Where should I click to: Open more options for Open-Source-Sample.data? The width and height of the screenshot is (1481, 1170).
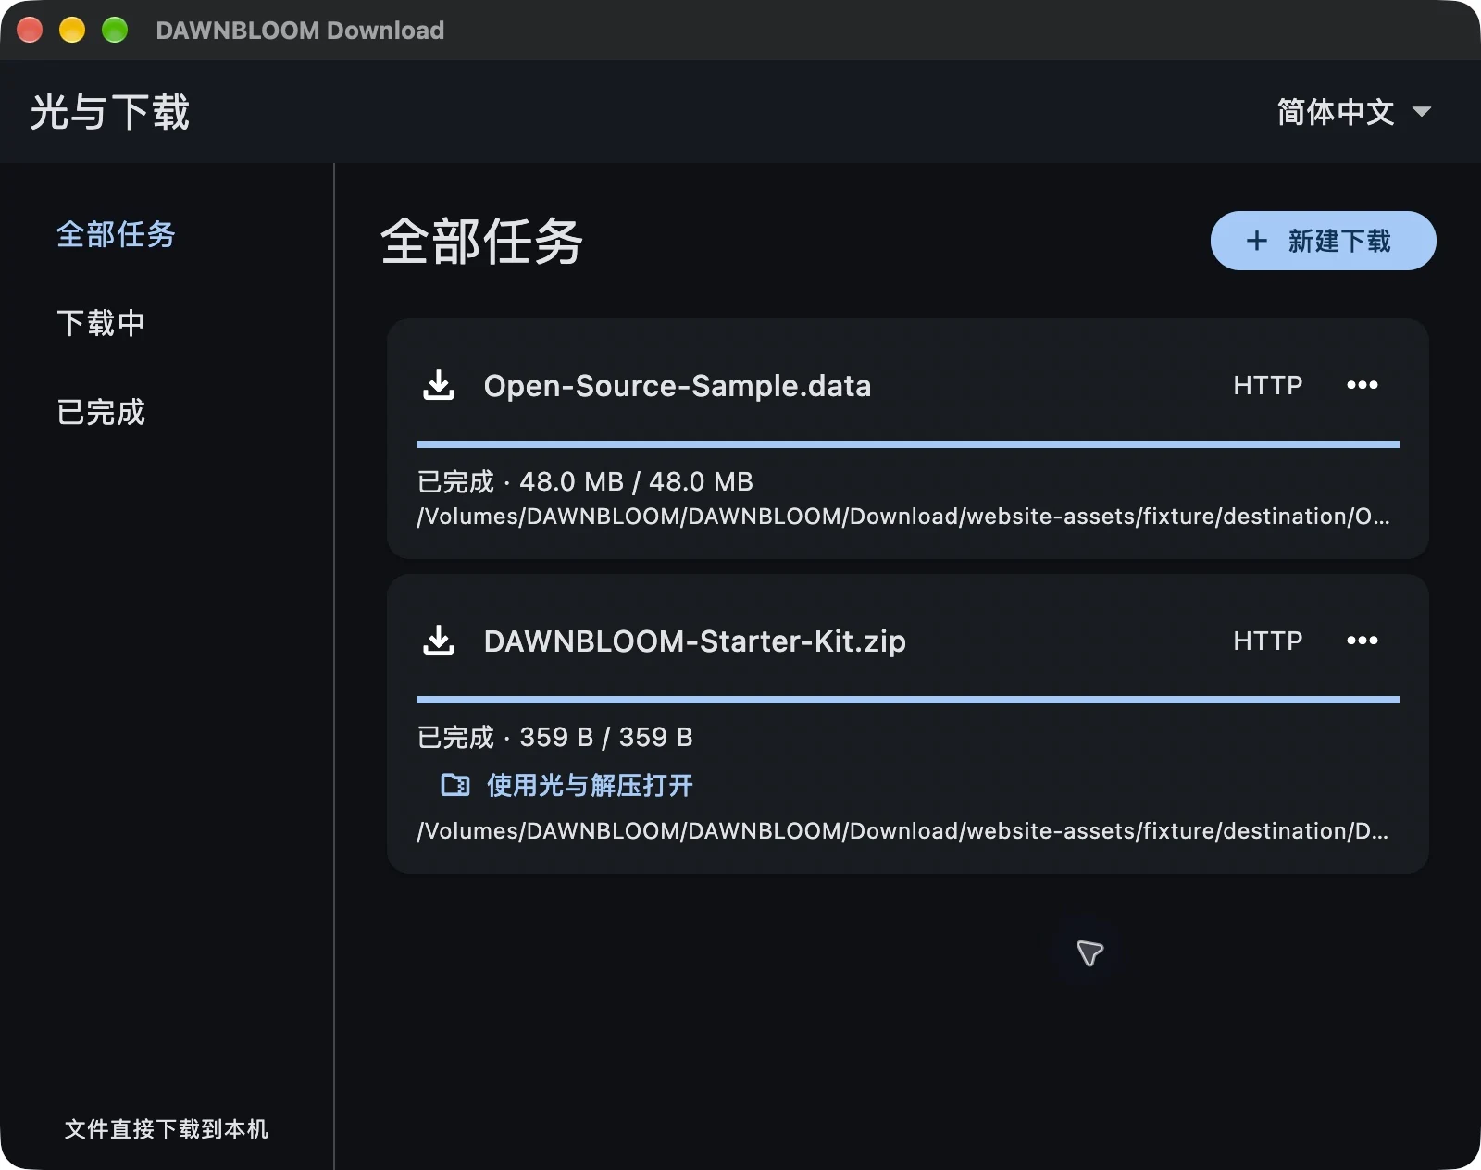[1362, 385]
